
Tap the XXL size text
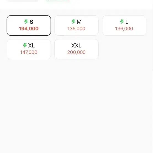pyautogui.click(x=76, y=46)
